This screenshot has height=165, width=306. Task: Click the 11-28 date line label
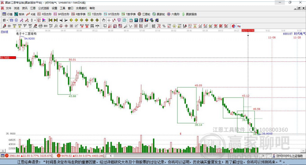pos(297,37)
